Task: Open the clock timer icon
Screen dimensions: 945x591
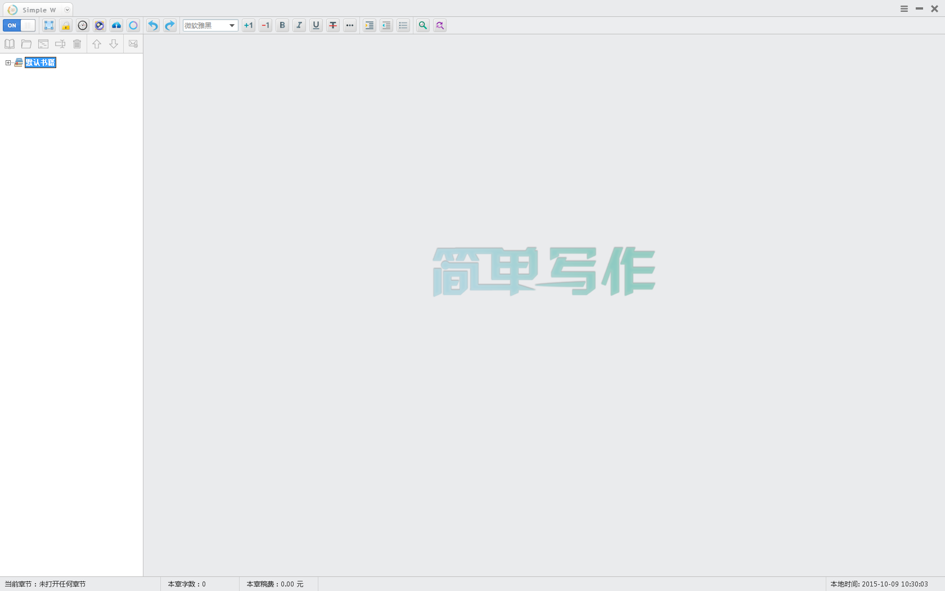Action: (83, 25)
